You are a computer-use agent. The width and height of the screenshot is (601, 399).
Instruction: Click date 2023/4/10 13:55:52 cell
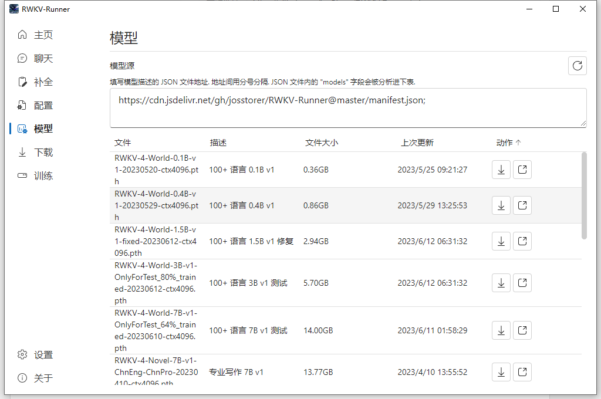pos(433,372)
